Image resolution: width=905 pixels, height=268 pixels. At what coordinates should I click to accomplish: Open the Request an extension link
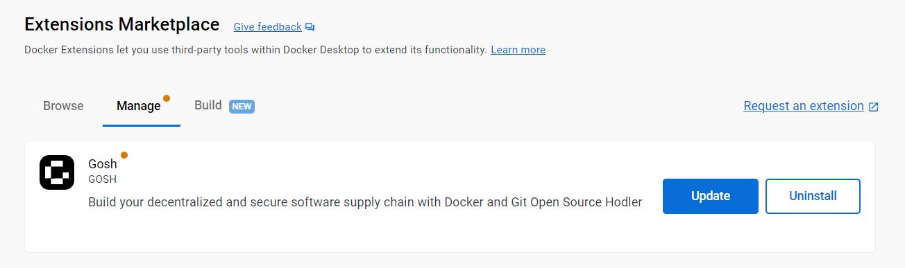pyautogui.click(x=804, y=106)
